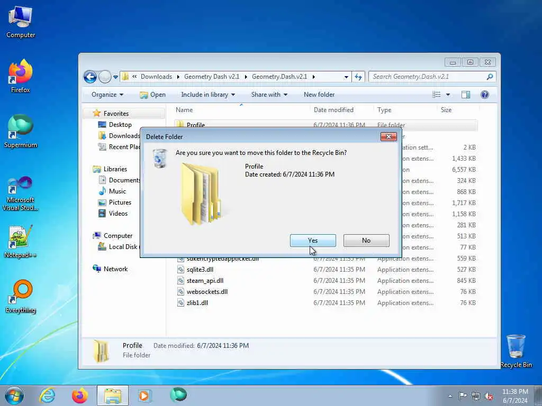Click the Explorer Back arrow button
This screenshot has width=542, height=406.
click(90, 77)
